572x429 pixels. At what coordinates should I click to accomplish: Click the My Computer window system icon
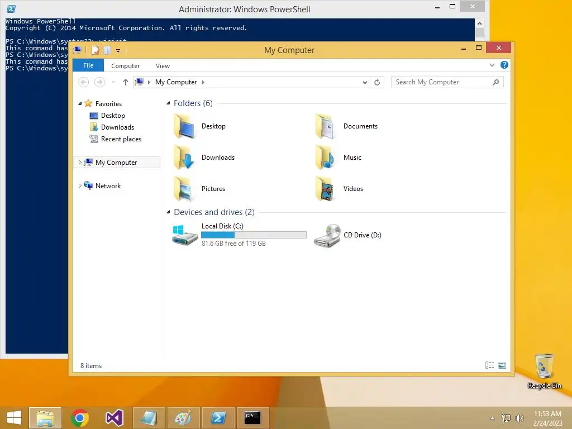click(x=77, y=50)
